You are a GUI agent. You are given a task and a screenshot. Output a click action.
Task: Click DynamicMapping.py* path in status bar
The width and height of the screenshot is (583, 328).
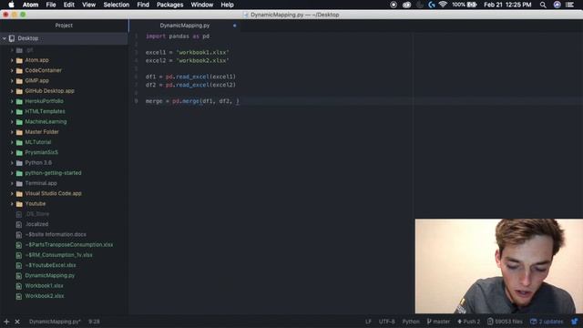[55, 322]
